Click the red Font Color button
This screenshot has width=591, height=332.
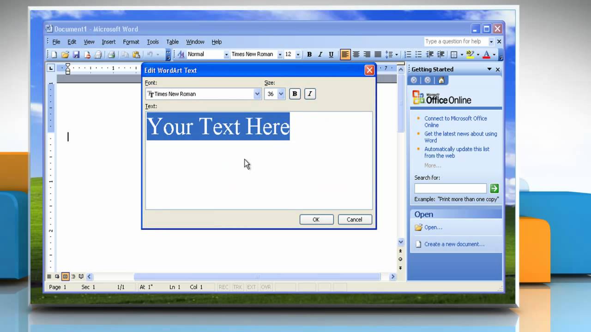click(486, 54)
